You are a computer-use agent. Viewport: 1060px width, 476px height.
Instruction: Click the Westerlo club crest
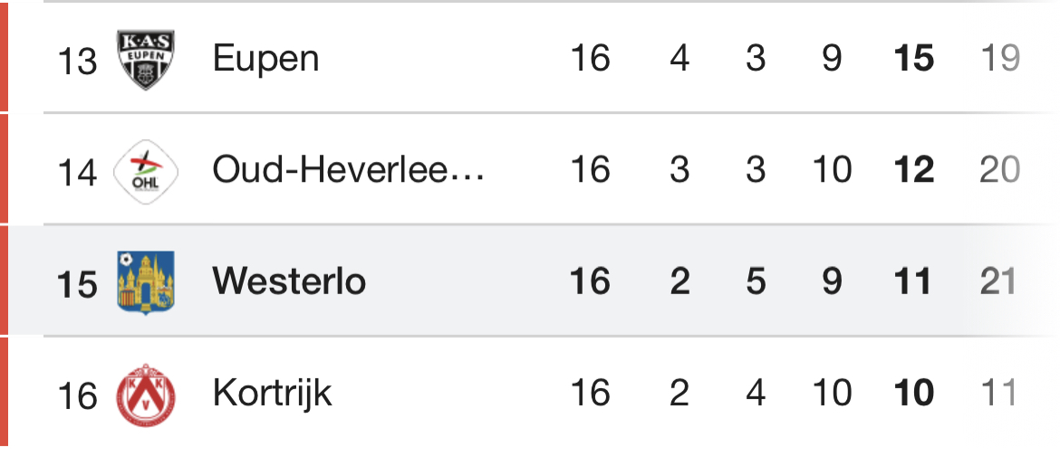click(145, 282)
